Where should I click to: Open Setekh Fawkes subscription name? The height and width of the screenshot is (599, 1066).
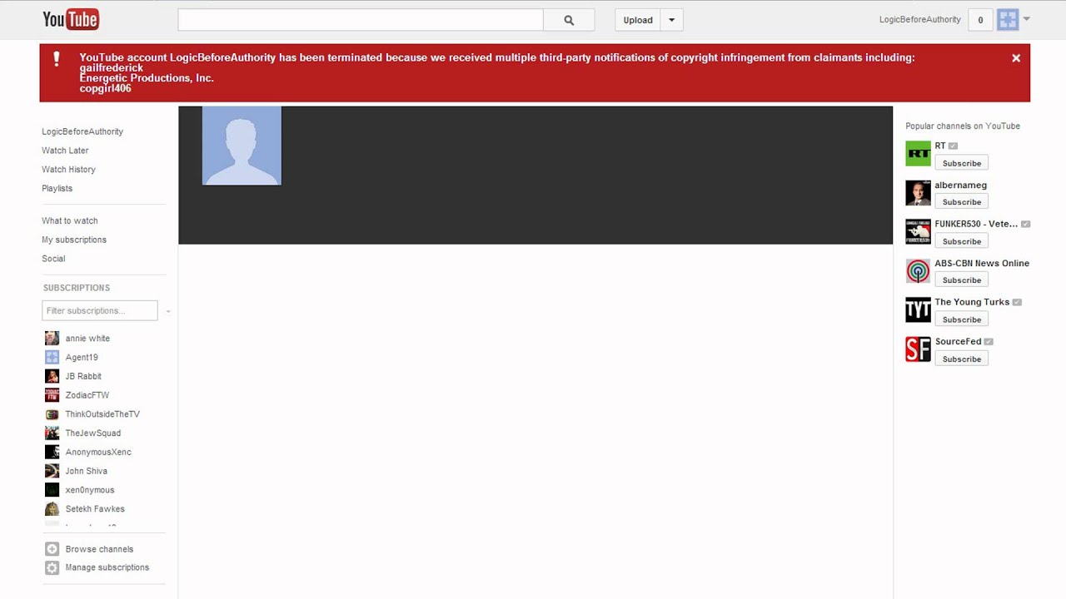(x=95, y=509)
